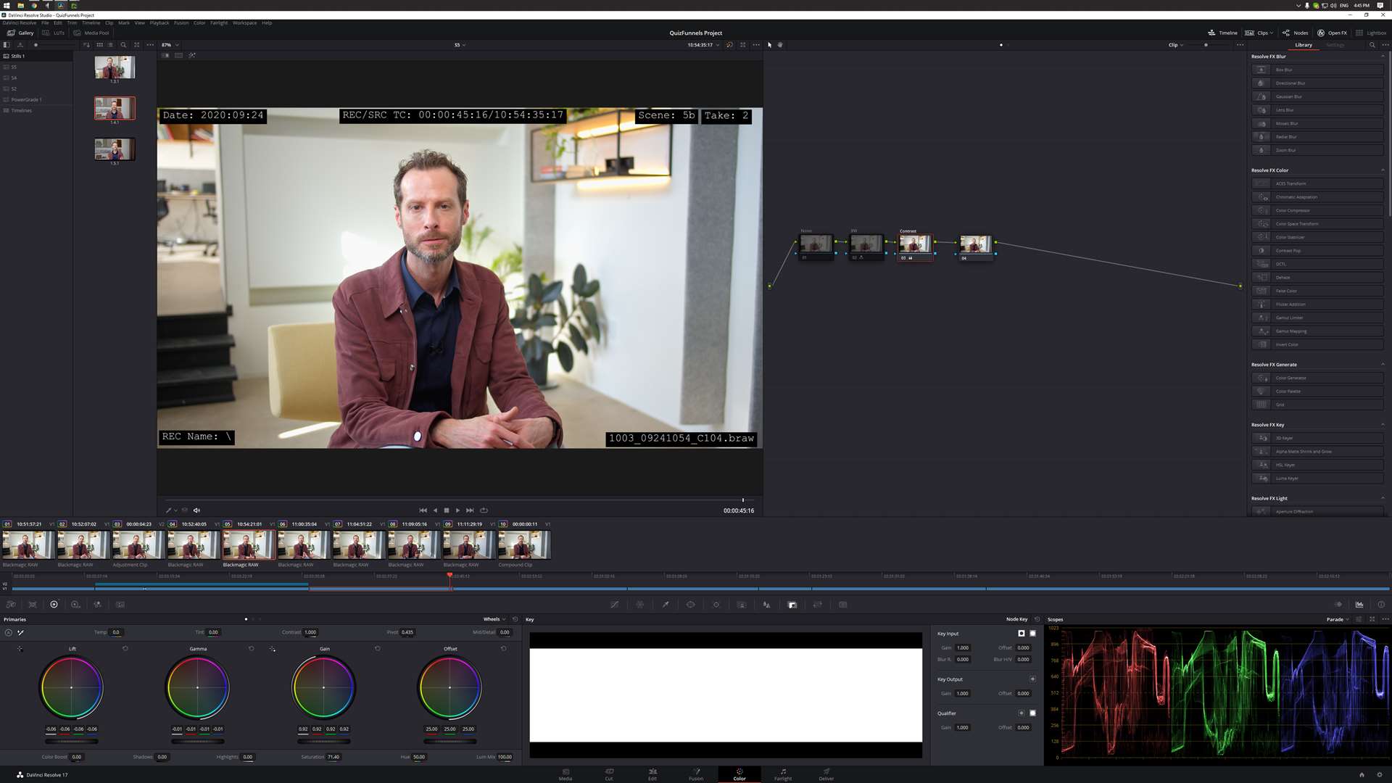Switch to the Deliver page tab
Screen dimensions: 1392x783
[x=826, y=774]
